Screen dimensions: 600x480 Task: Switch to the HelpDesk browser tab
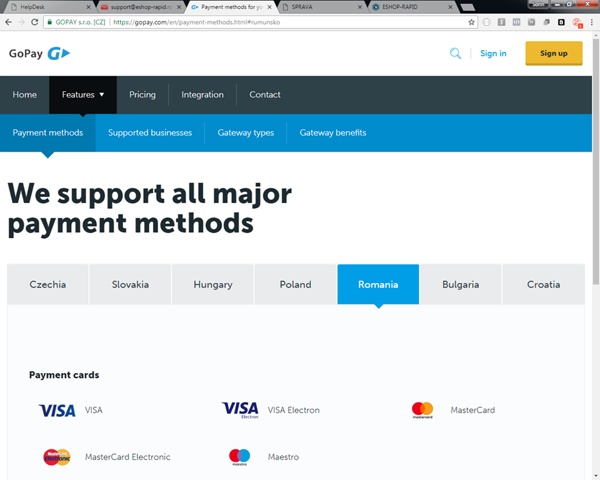click(x=50, y=7)
